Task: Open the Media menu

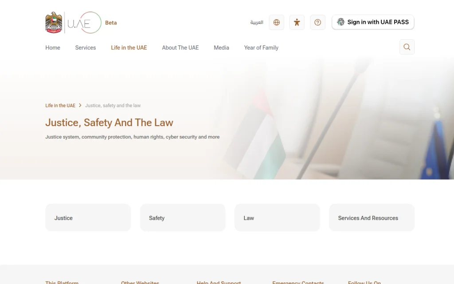Action: pos(221,47)
